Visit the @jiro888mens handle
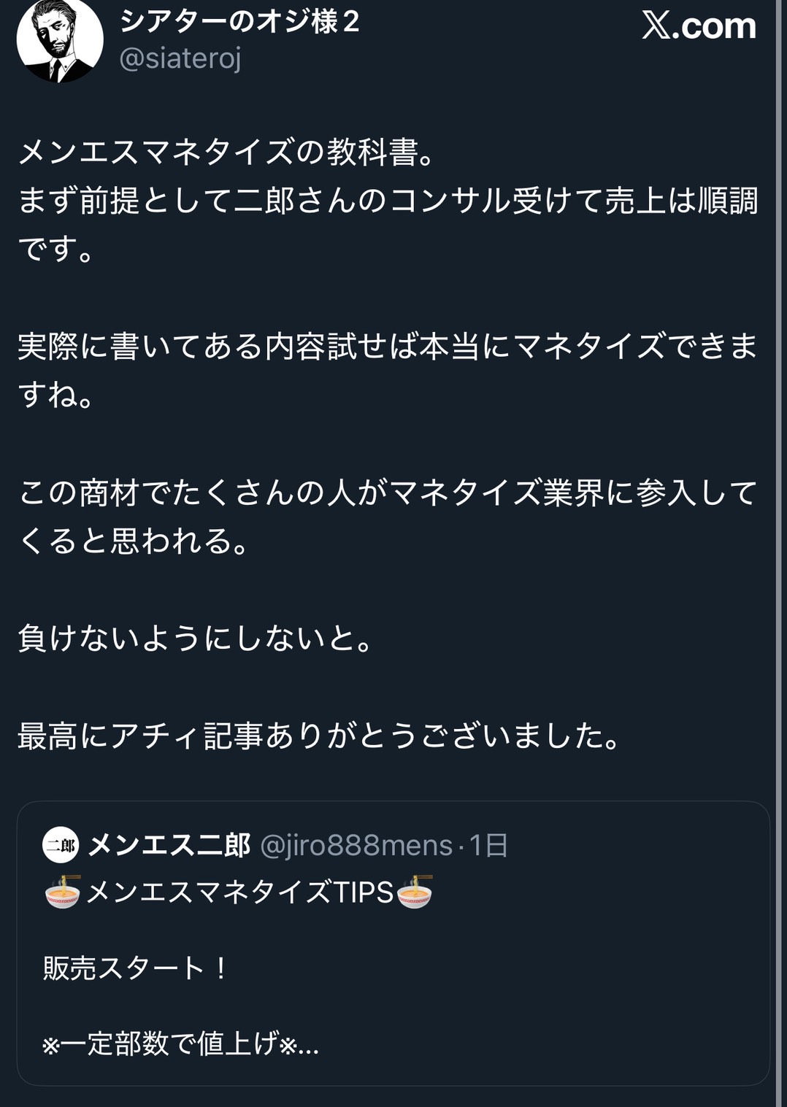This screenshot has height=1107, width=787. click(356, 845)
